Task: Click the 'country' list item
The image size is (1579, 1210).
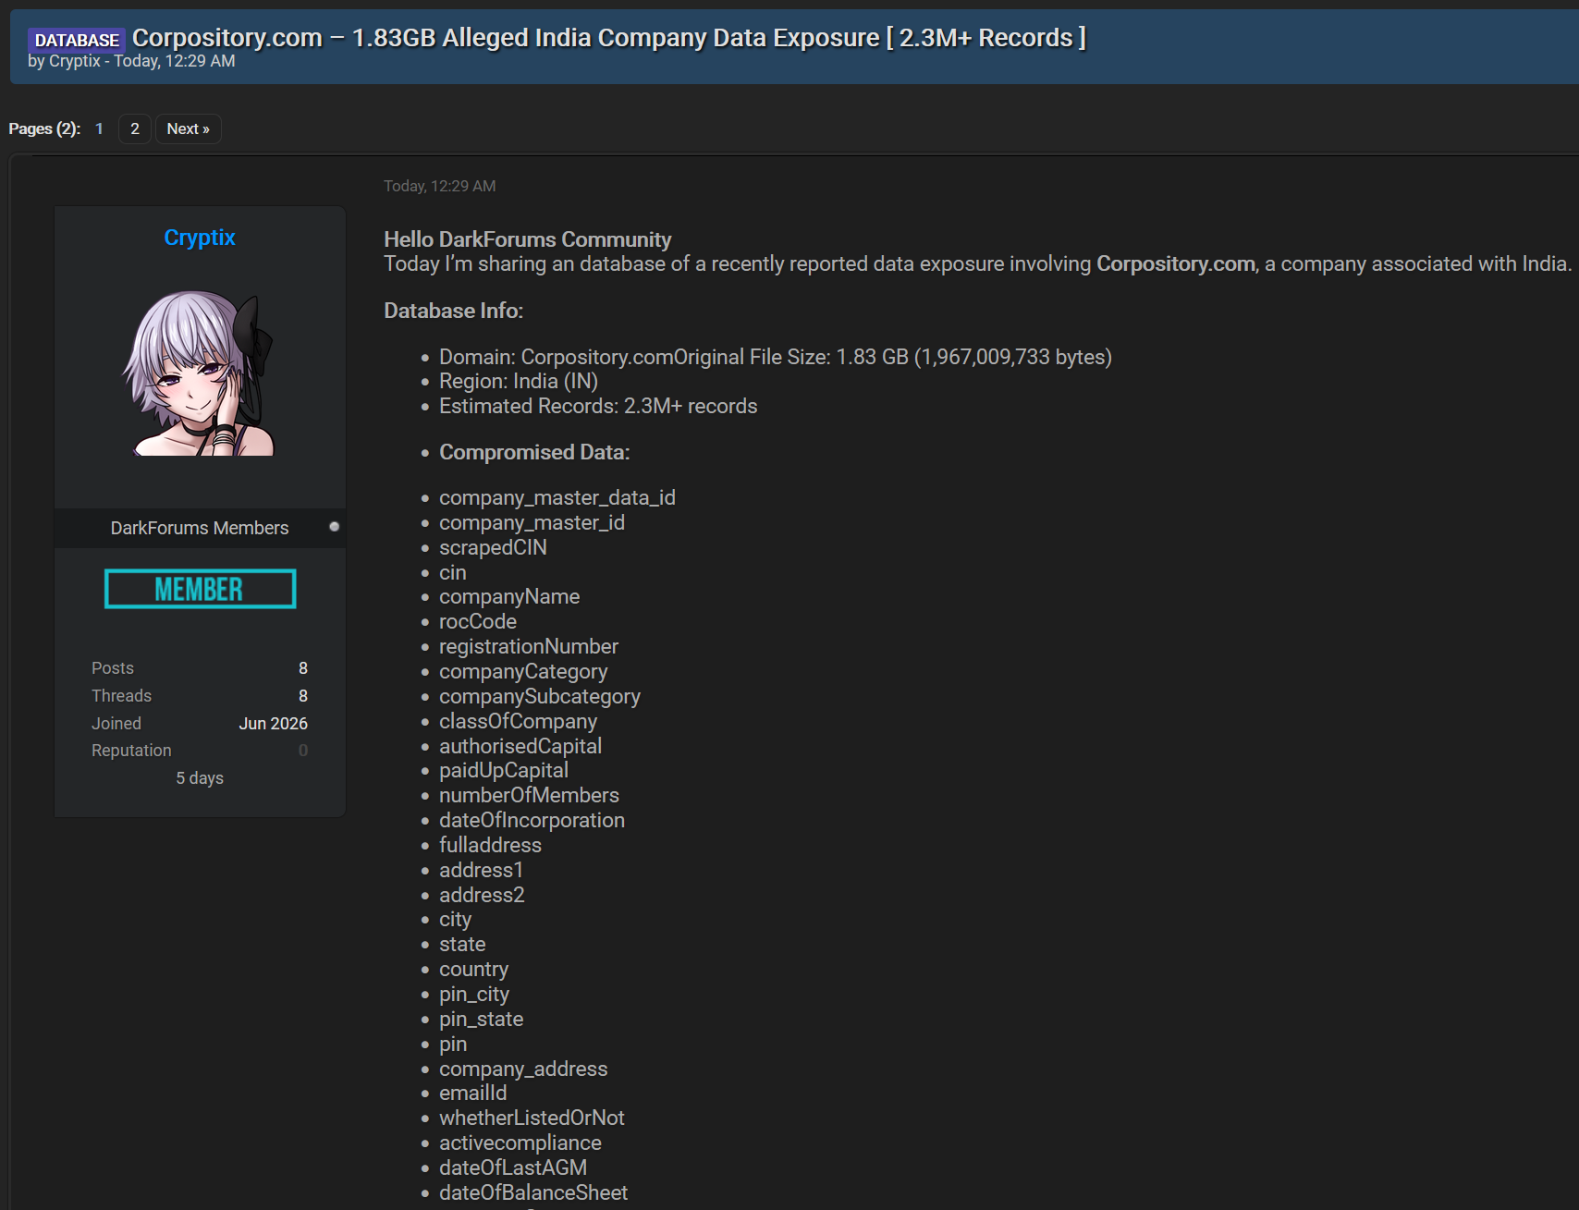Action: click(474, 970)
